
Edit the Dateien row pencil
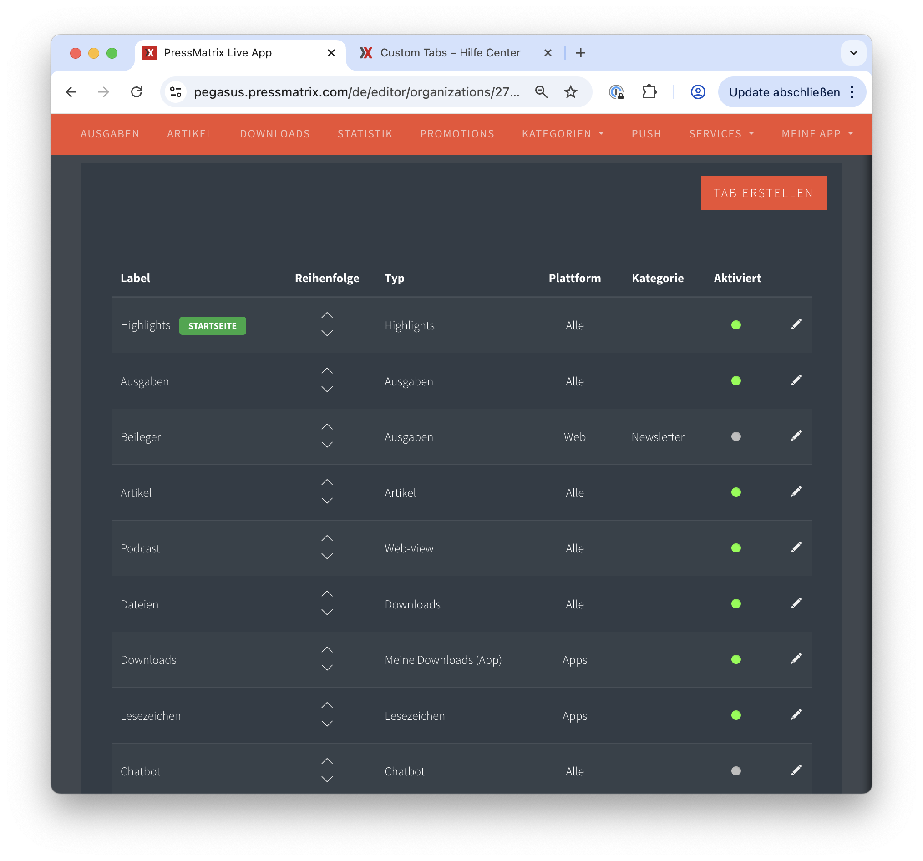(796, 603)
